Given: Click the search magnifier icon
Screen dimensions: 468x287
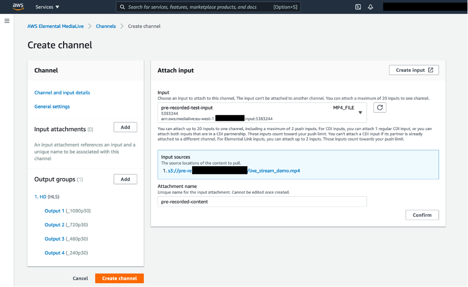Looking at the screenshot, I should coord(122,7).
